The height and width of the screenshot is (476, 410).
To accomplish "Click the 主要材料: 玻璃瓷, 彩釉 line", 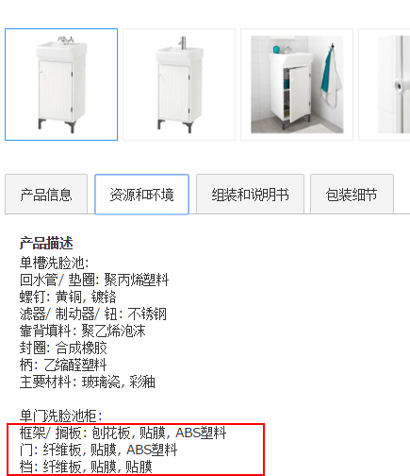I will point(88,382).
